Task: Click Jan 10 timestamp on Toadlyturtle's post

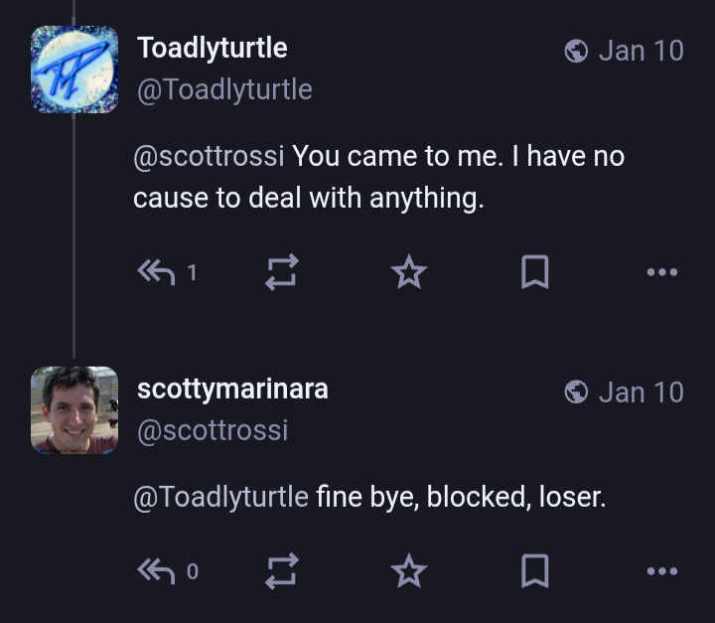Action: coord(641,51)
